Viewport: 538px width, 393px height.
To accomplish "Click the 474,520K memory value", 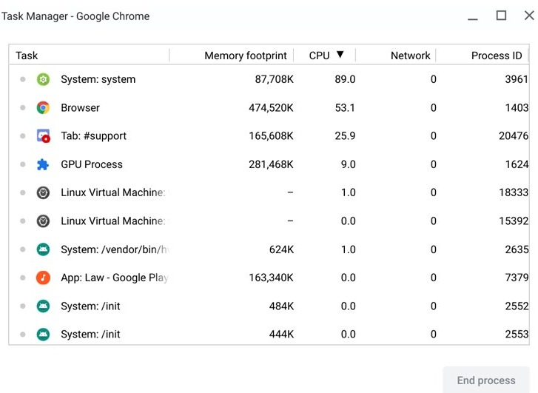I will (271, 108).
